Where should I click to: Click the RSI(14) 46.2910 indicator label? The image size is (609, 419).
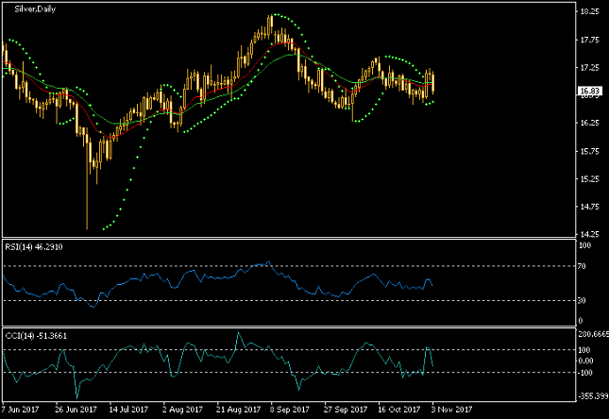pos(34,247)
